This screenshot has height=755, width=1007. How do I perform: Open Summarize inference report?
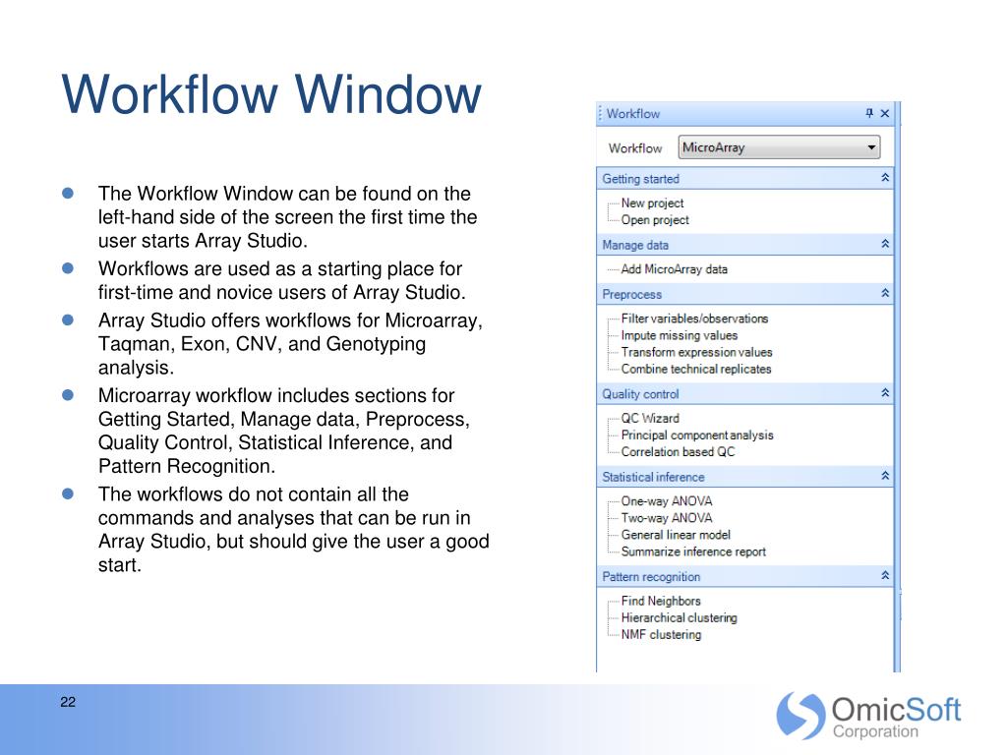click(693, 551)
